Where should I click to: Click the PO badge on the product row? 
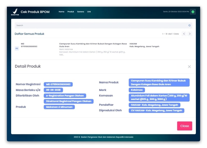click(x=17, y=48)
